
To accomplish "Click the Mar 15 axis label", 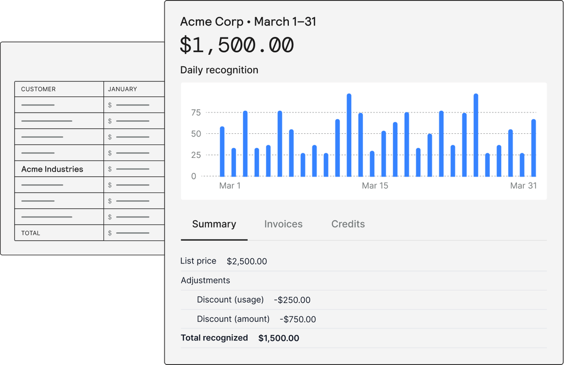I will (375, 186).
